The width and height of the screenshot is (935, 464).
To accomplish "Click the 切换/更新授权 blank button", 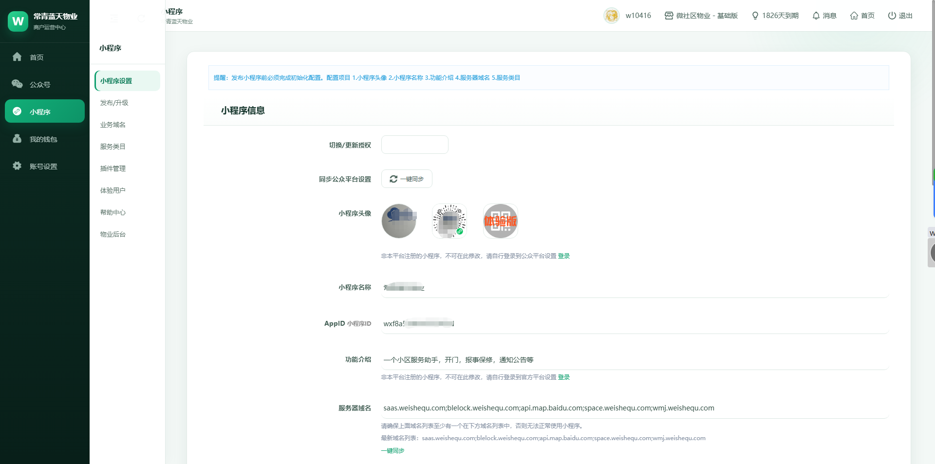I will [415, 145].
